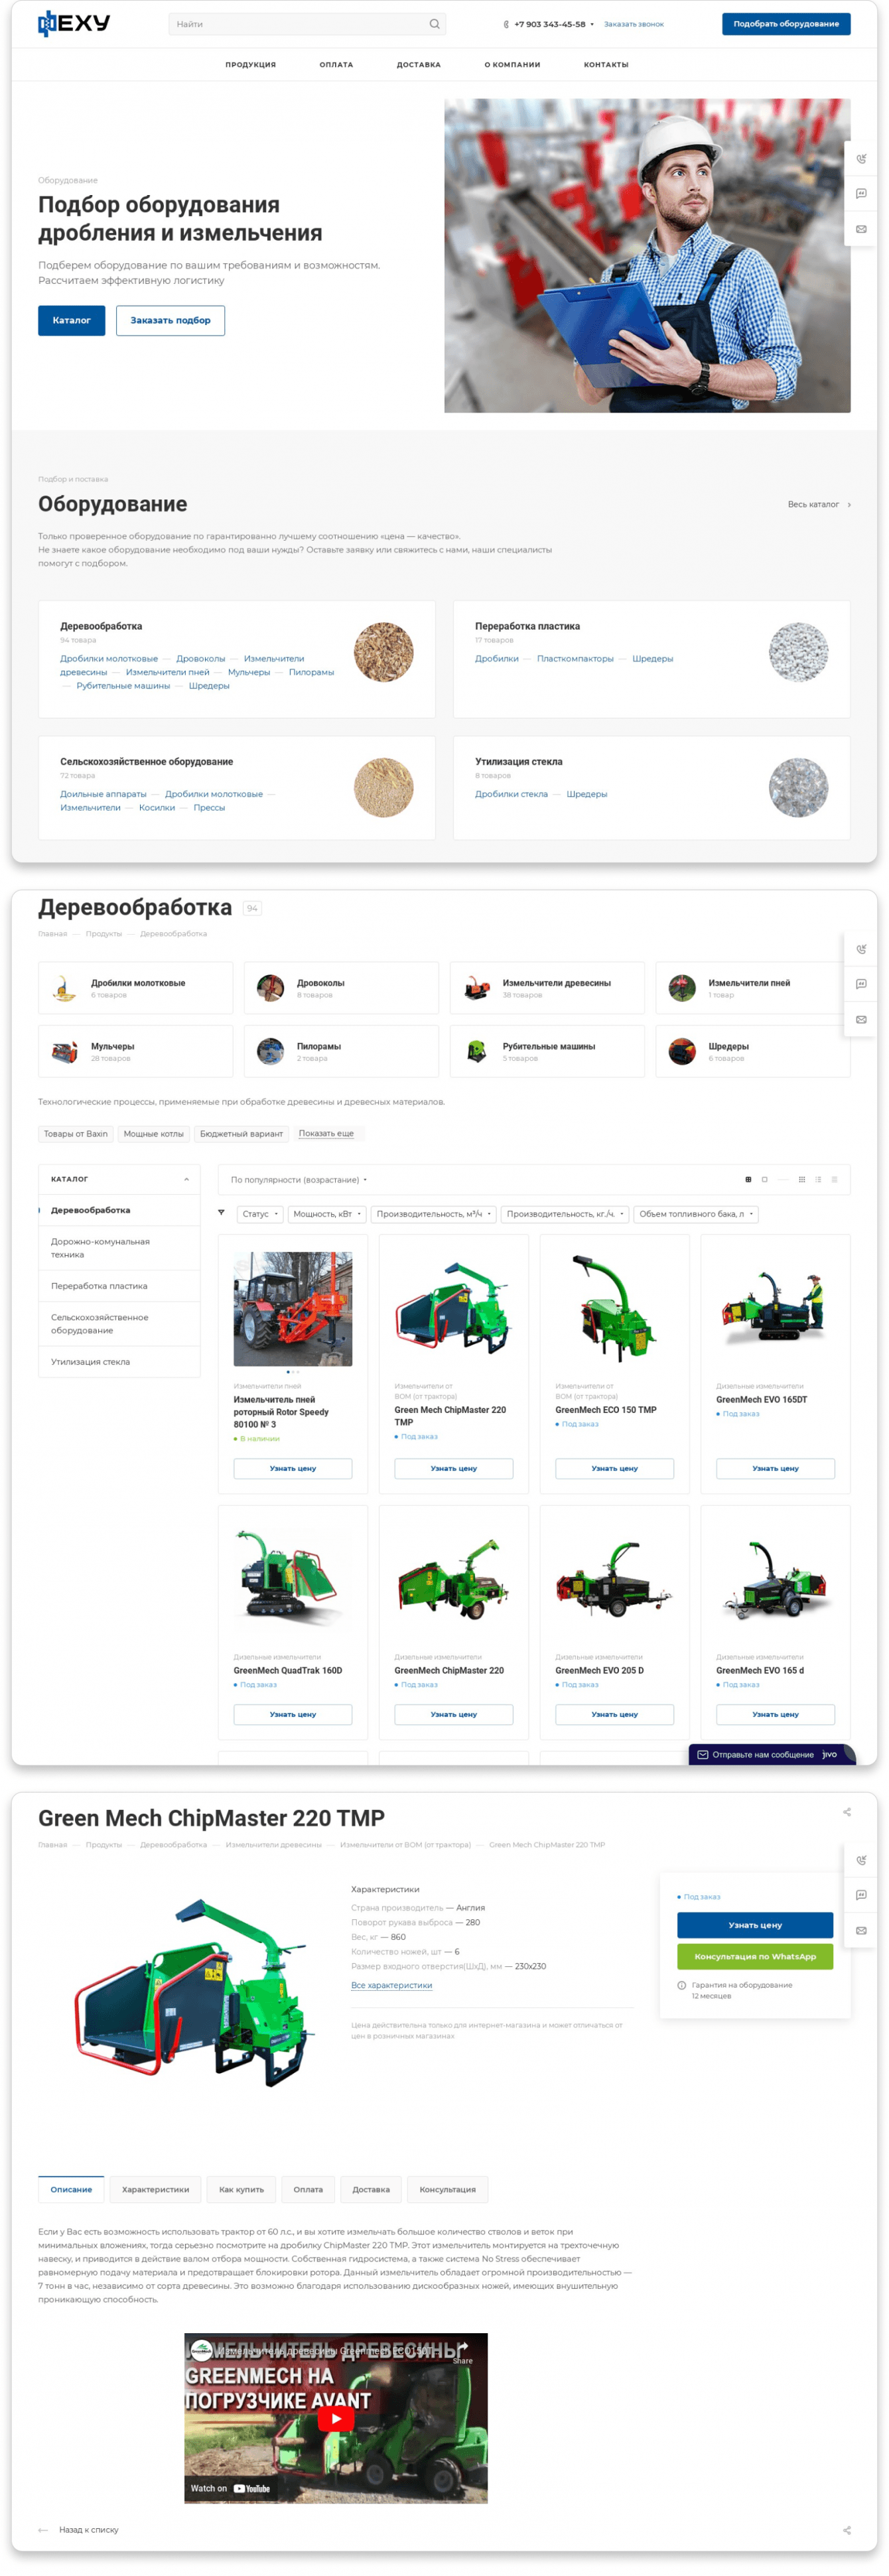The height and width of the screenshot is (2576, 889).
Task: Open the chat icon beside the Деревообработка catalog
Action: pyautogui.click(x=861, y=984)
